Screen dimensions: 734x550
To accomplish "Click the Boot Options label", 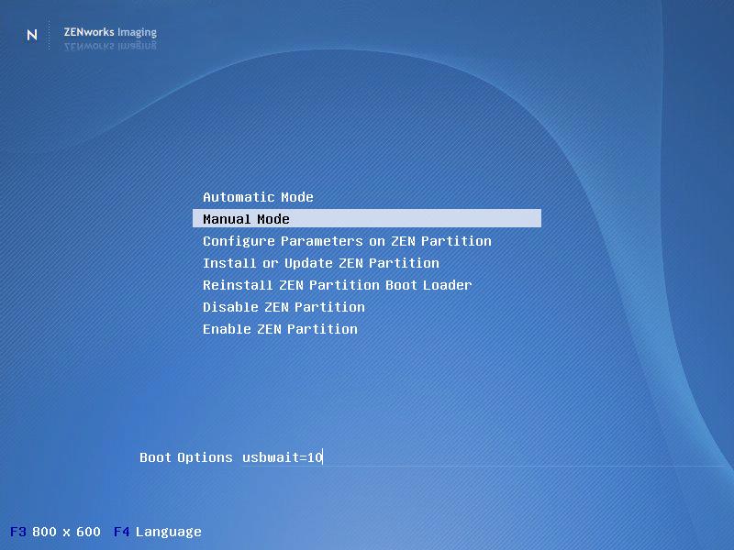I will [186, 456].
